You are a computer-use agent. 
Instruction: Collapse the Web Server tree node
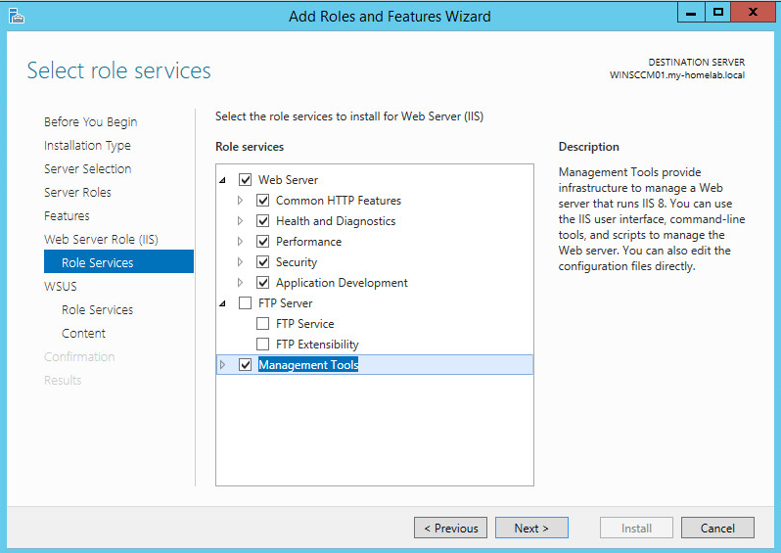click(x=223, y=180)
